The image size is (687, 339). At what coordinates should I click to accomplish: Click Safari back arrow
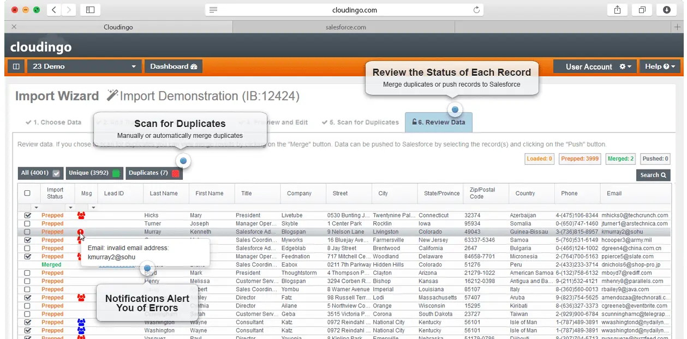pos(53,10)
